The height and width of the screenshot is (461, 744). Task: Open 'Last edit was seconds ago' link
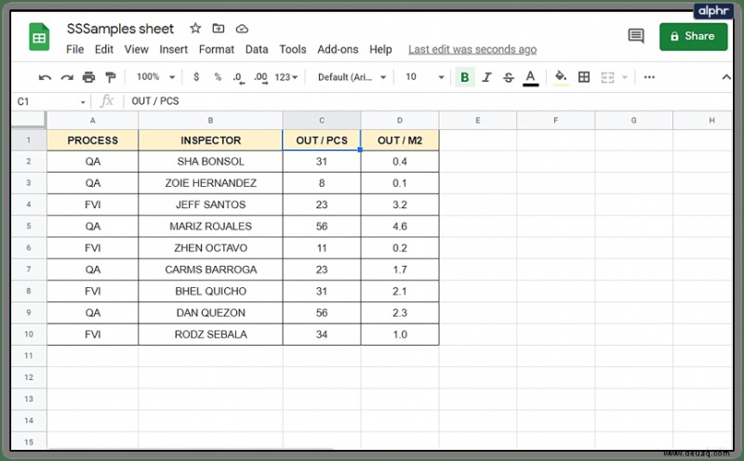(x=472, y=49)
